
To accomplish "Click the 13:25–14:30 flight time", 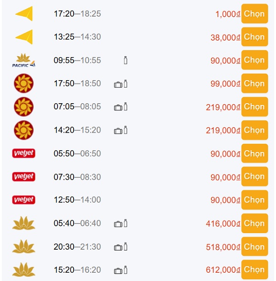I will pos(77,37).
